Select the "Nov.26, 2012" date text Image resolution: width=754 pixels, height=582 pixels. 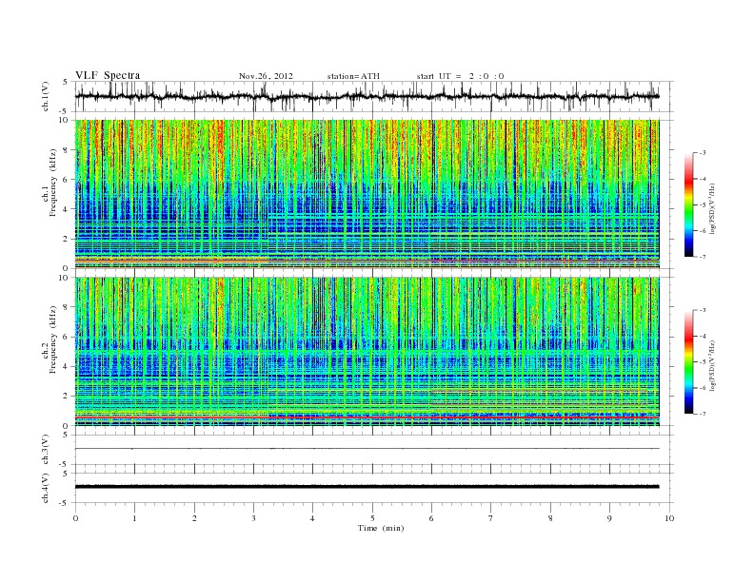click(x=266, y=76)
